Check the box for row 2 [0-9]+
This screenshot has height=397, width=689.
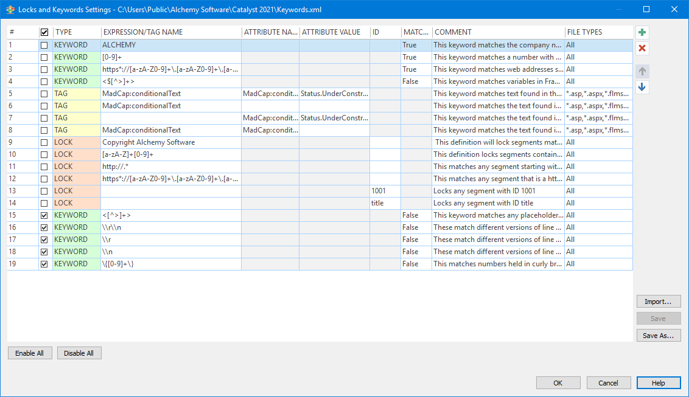coord(44,57)
